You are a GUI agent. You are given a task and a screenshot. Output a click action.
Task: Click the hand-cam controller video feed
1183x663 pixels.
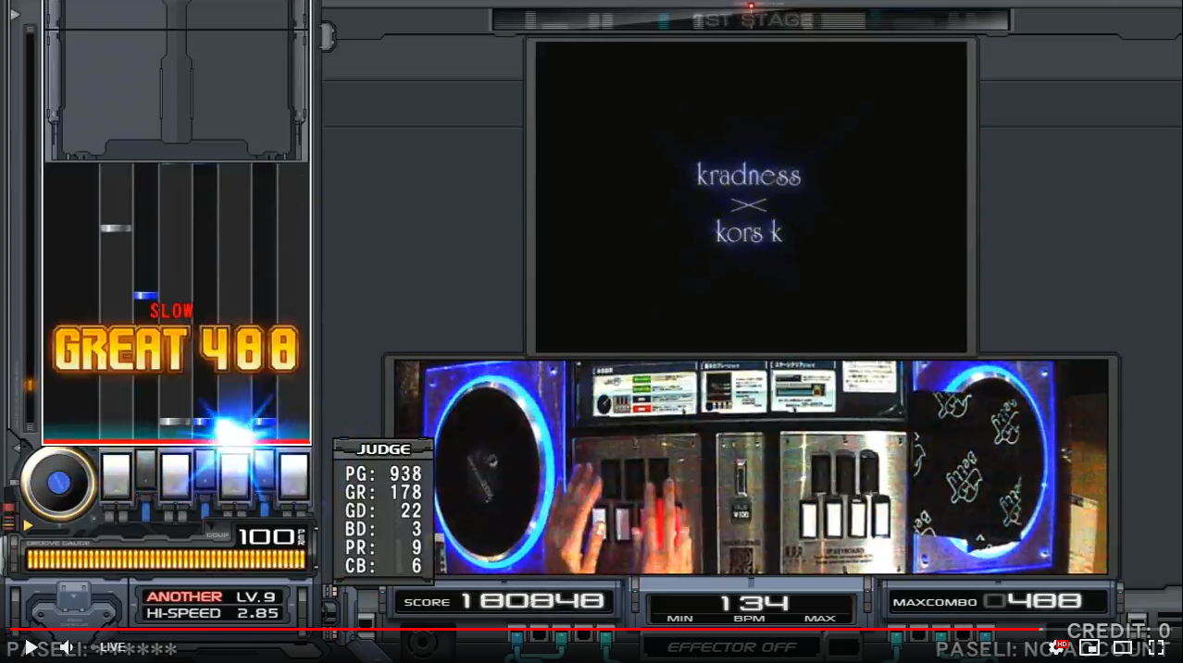pyautogui.click(x=751, y=467)
